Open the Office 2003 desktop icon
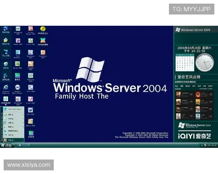The image size is (218, 174). (x=31, y=123)
